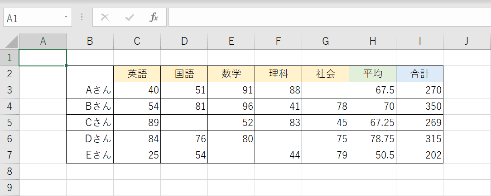Screen dimensions: 491x196
Task: Select row 6 header
Action: pyautogui.click(x=10, y=139)
